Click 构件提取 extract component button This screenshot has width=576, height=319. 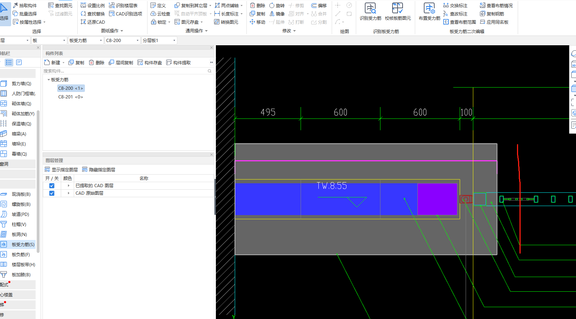178,63
